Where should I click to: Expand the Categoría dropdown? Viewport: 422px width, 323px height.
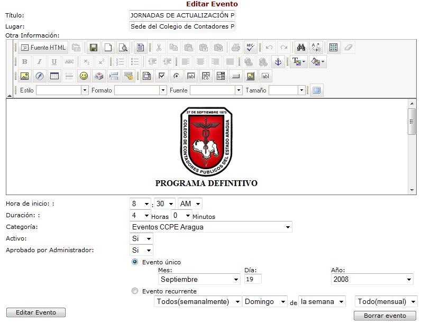pos(210,227)
